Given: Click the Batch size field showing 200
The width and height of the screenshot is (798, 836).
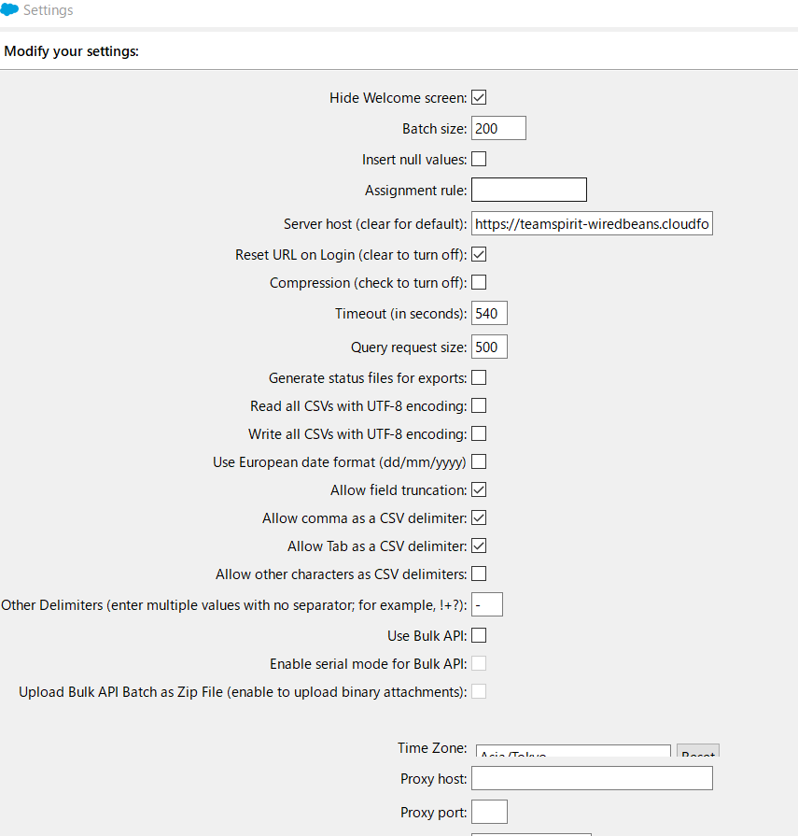Looking at the screenshot, I should 498,128.
